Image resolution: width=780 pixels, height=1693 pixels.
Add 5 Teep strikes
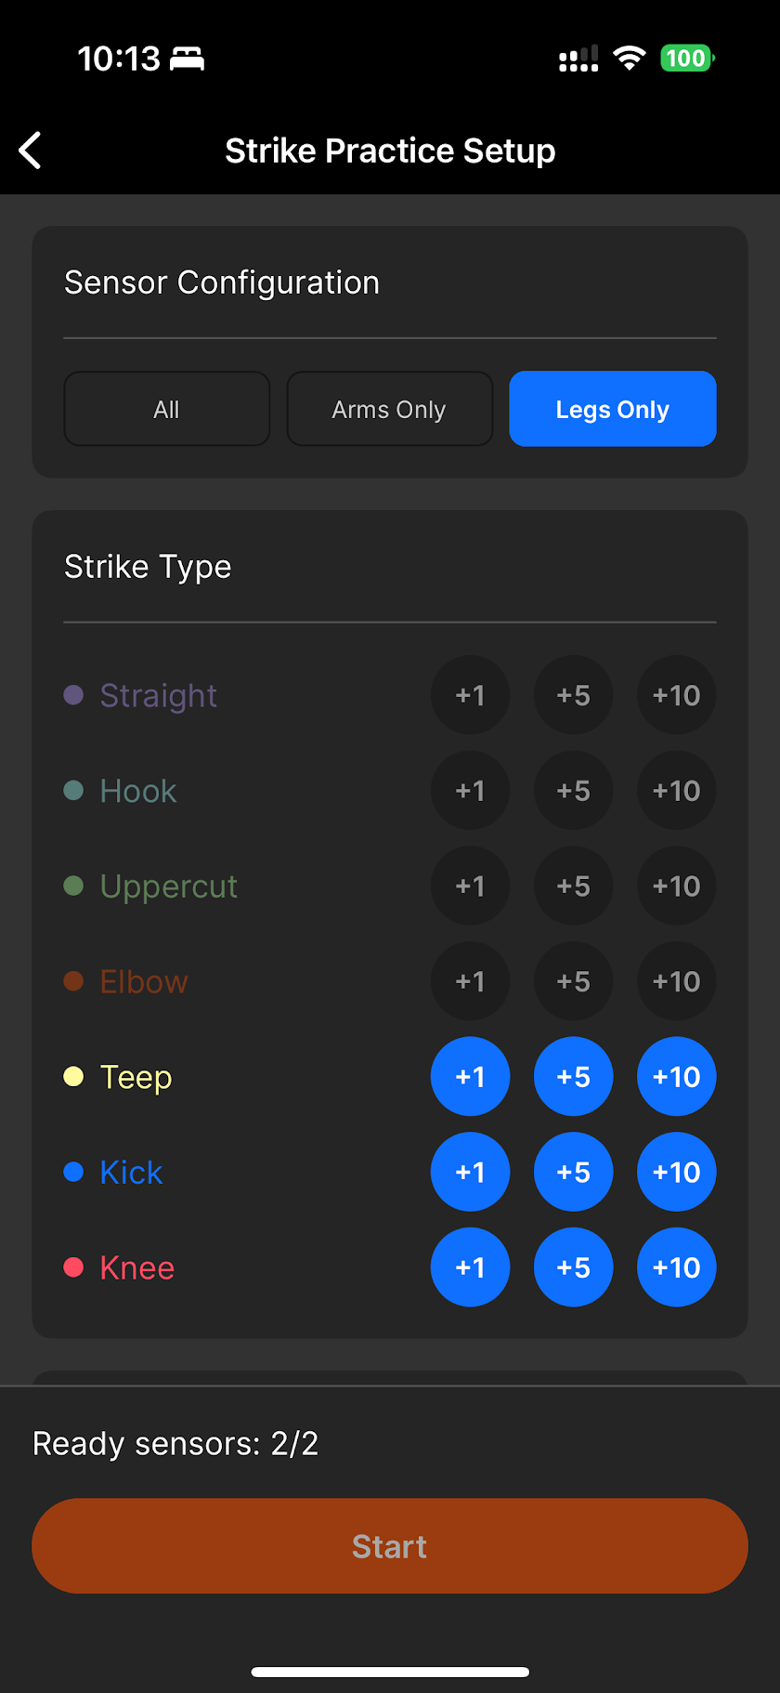pyautogui.click(x=573, y=1076)
